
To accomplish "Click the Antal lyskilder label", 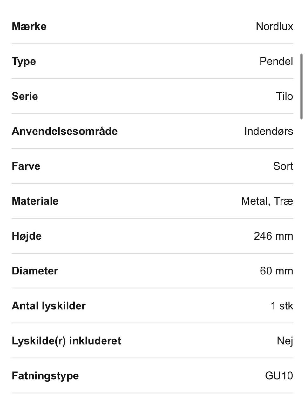I will (x=49, y=306).
